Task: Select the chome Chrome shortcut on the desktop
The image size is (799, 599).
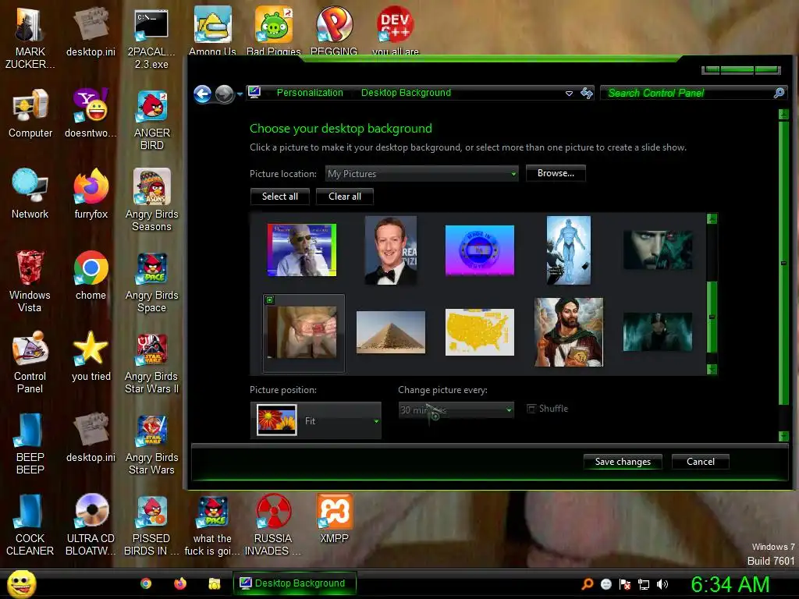Action: click(91, 275)
